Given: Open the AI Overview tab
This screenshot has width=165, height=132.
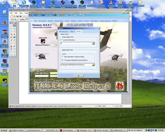Looking at the screenshot, I should point(42,21).
